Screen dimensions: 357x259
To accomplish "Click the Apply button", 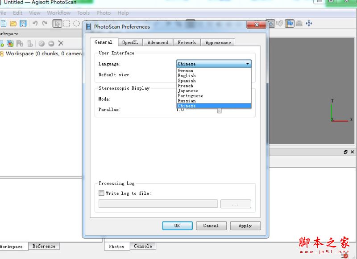I will pos(245,226).
